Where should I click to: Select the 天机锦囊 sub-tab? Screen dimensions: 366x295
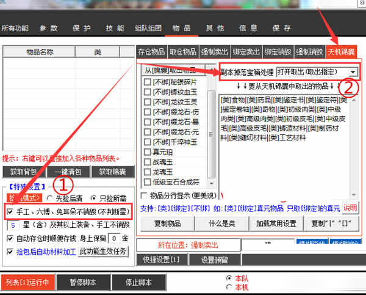coord(341,52)
